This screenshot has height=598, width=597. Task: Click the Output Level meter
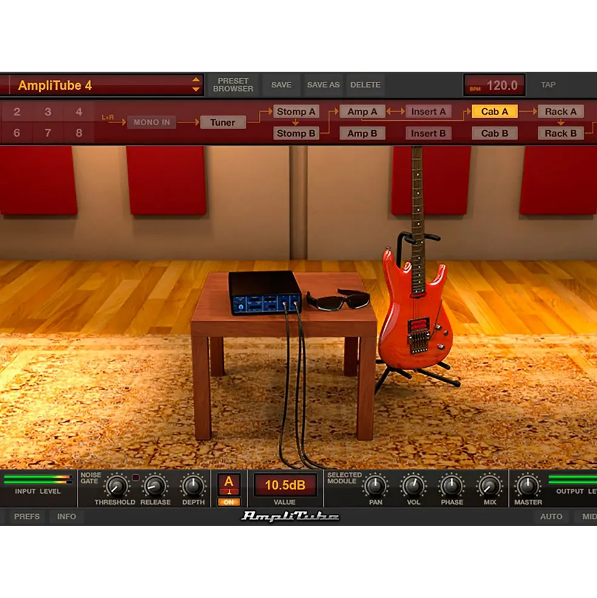(573, 480)
